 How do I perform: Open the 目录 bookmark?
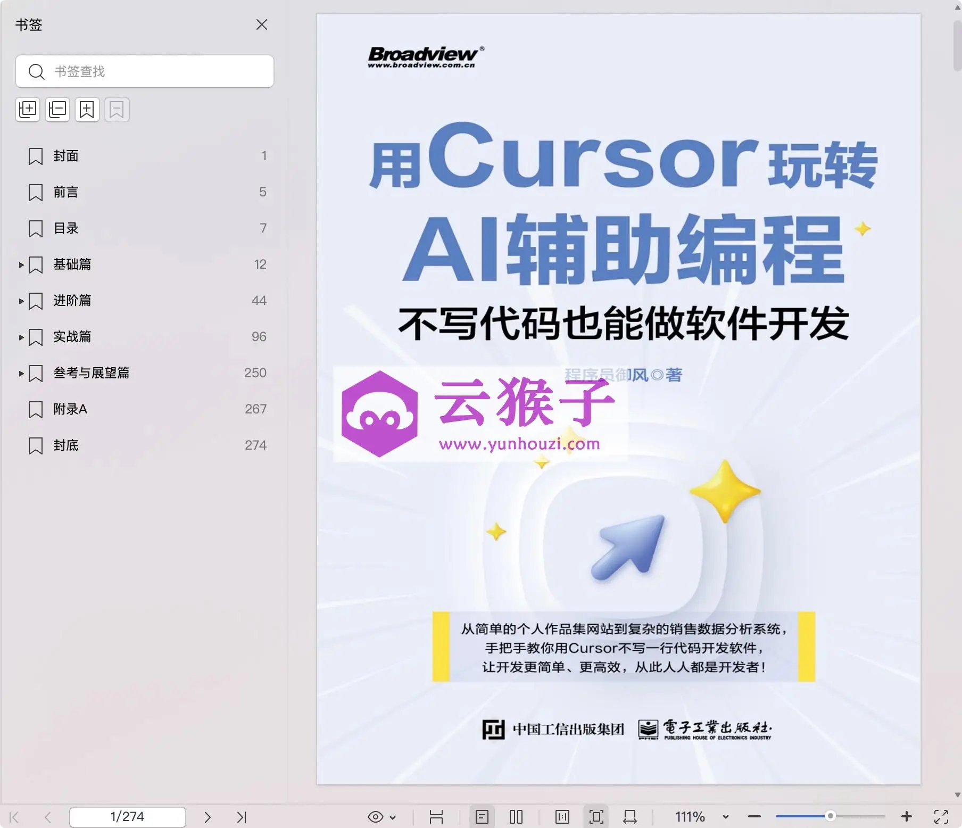tap(66, 228)
